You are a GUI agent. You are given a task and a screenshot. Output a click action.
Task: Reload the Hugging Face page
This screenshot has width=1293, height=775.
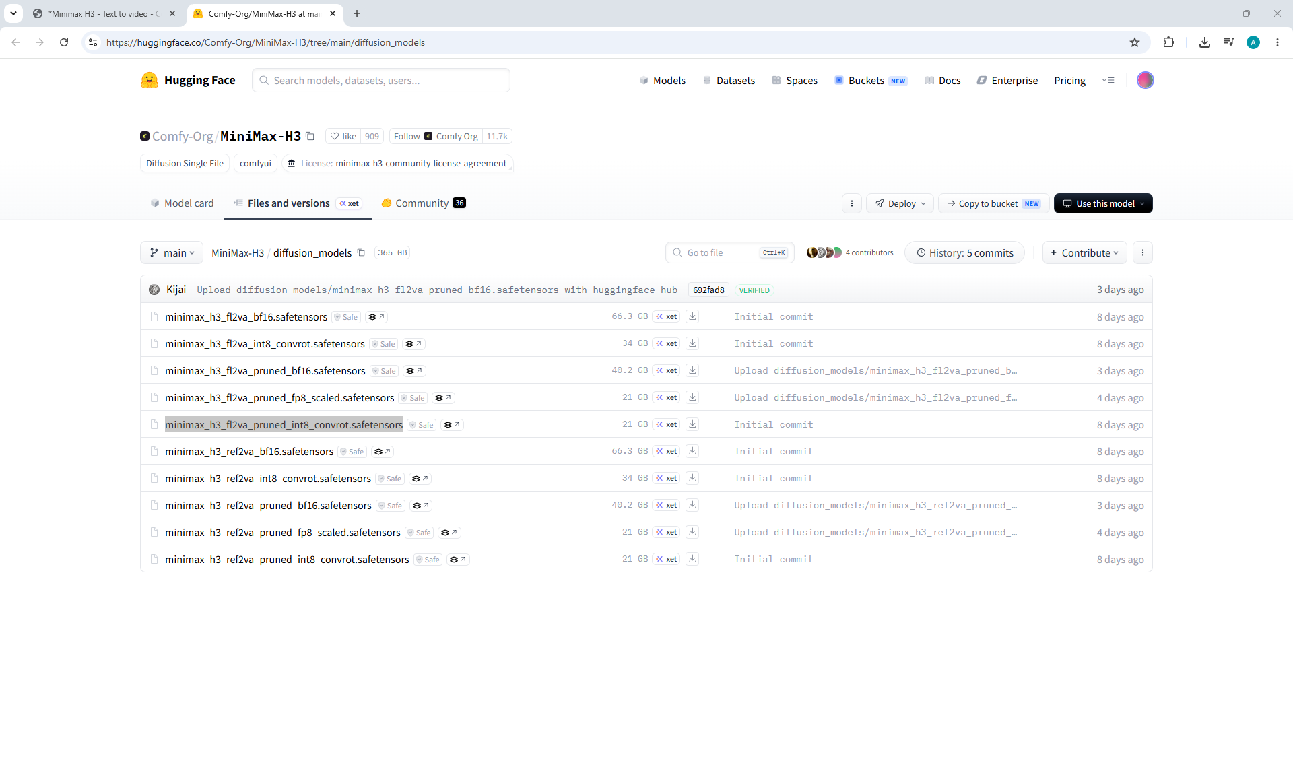pyautogui.click(x=64, y=42)
